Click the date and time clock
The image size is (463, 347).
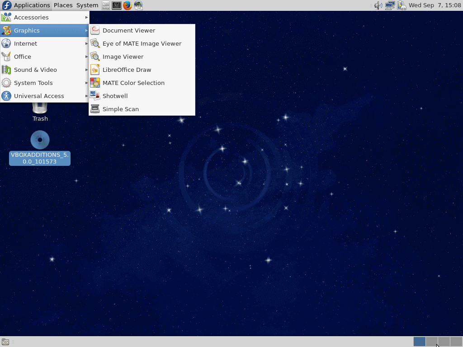(x=435, y=5)
